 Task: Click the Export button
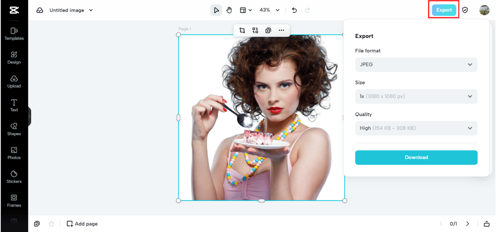(444, 10)
